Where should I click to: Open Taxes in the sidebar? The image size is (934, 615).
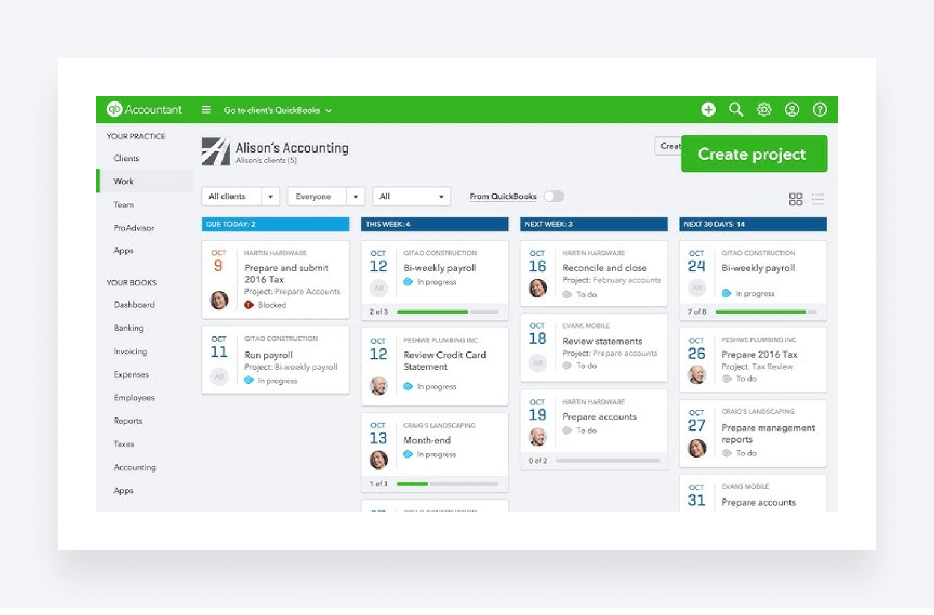[x=124, y=444]
